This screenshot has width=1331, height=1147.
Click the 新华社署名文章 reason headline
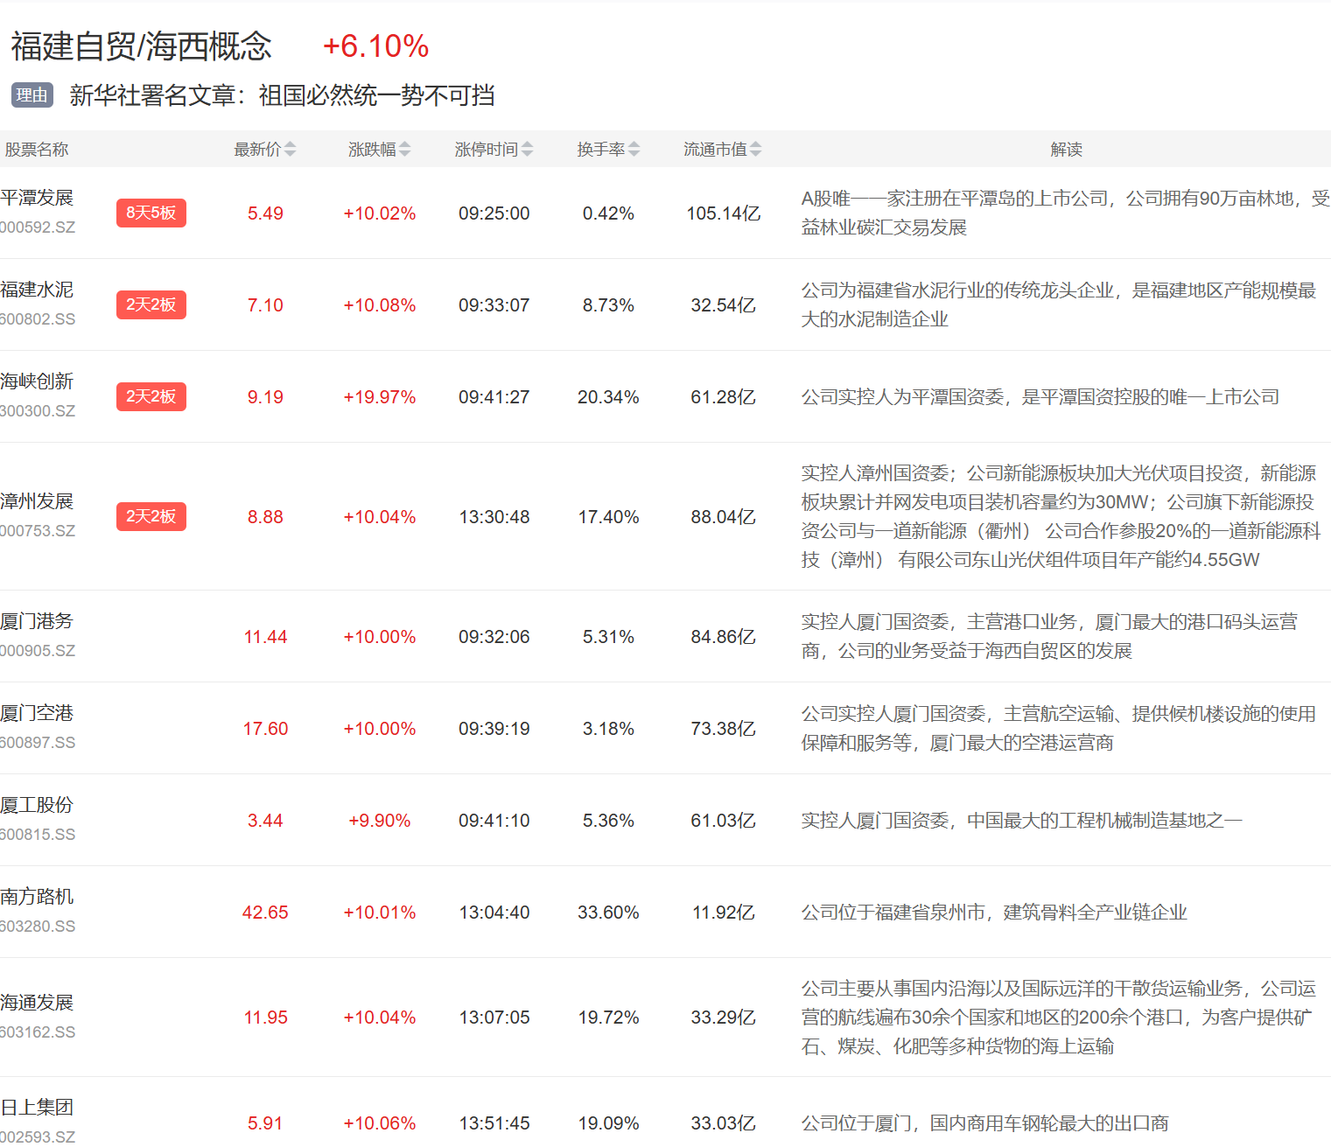pos(282,95)
